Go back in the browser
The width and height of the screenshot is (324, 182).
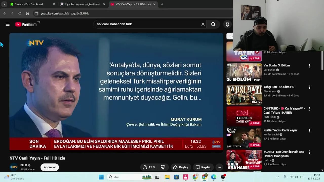5,13
